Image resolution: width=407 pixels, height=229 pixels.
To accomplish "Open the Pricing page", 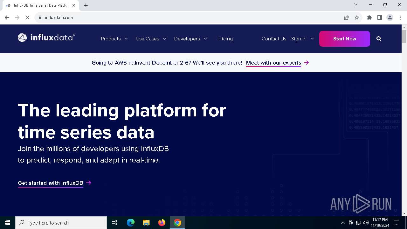I will (x=225, y=39).
